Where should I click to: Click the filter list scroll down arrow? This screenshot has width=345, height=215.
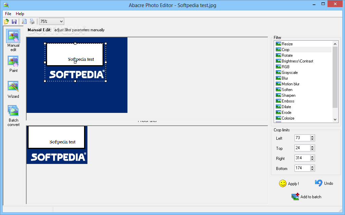point(335,120)
